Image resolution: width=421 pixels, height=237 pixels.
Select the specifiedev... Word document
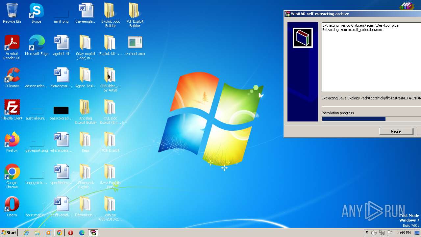[61, 174]
